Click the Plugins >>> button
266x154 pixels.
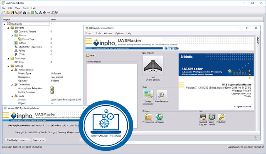pos(38,140)
